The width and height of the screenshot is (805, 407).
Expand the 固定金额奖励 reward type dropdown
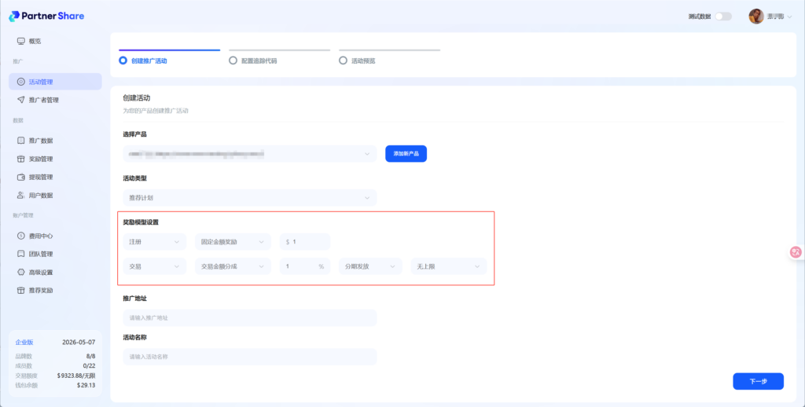[233, 242]
